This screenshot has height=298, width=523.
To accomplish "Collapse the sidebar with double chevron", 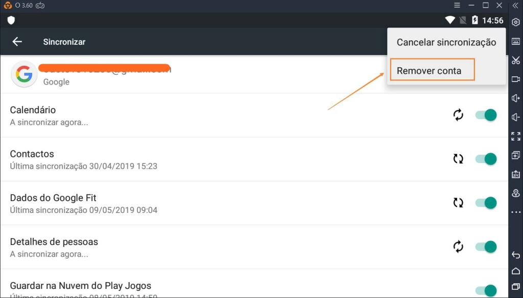I will click(x=516, y=6).
